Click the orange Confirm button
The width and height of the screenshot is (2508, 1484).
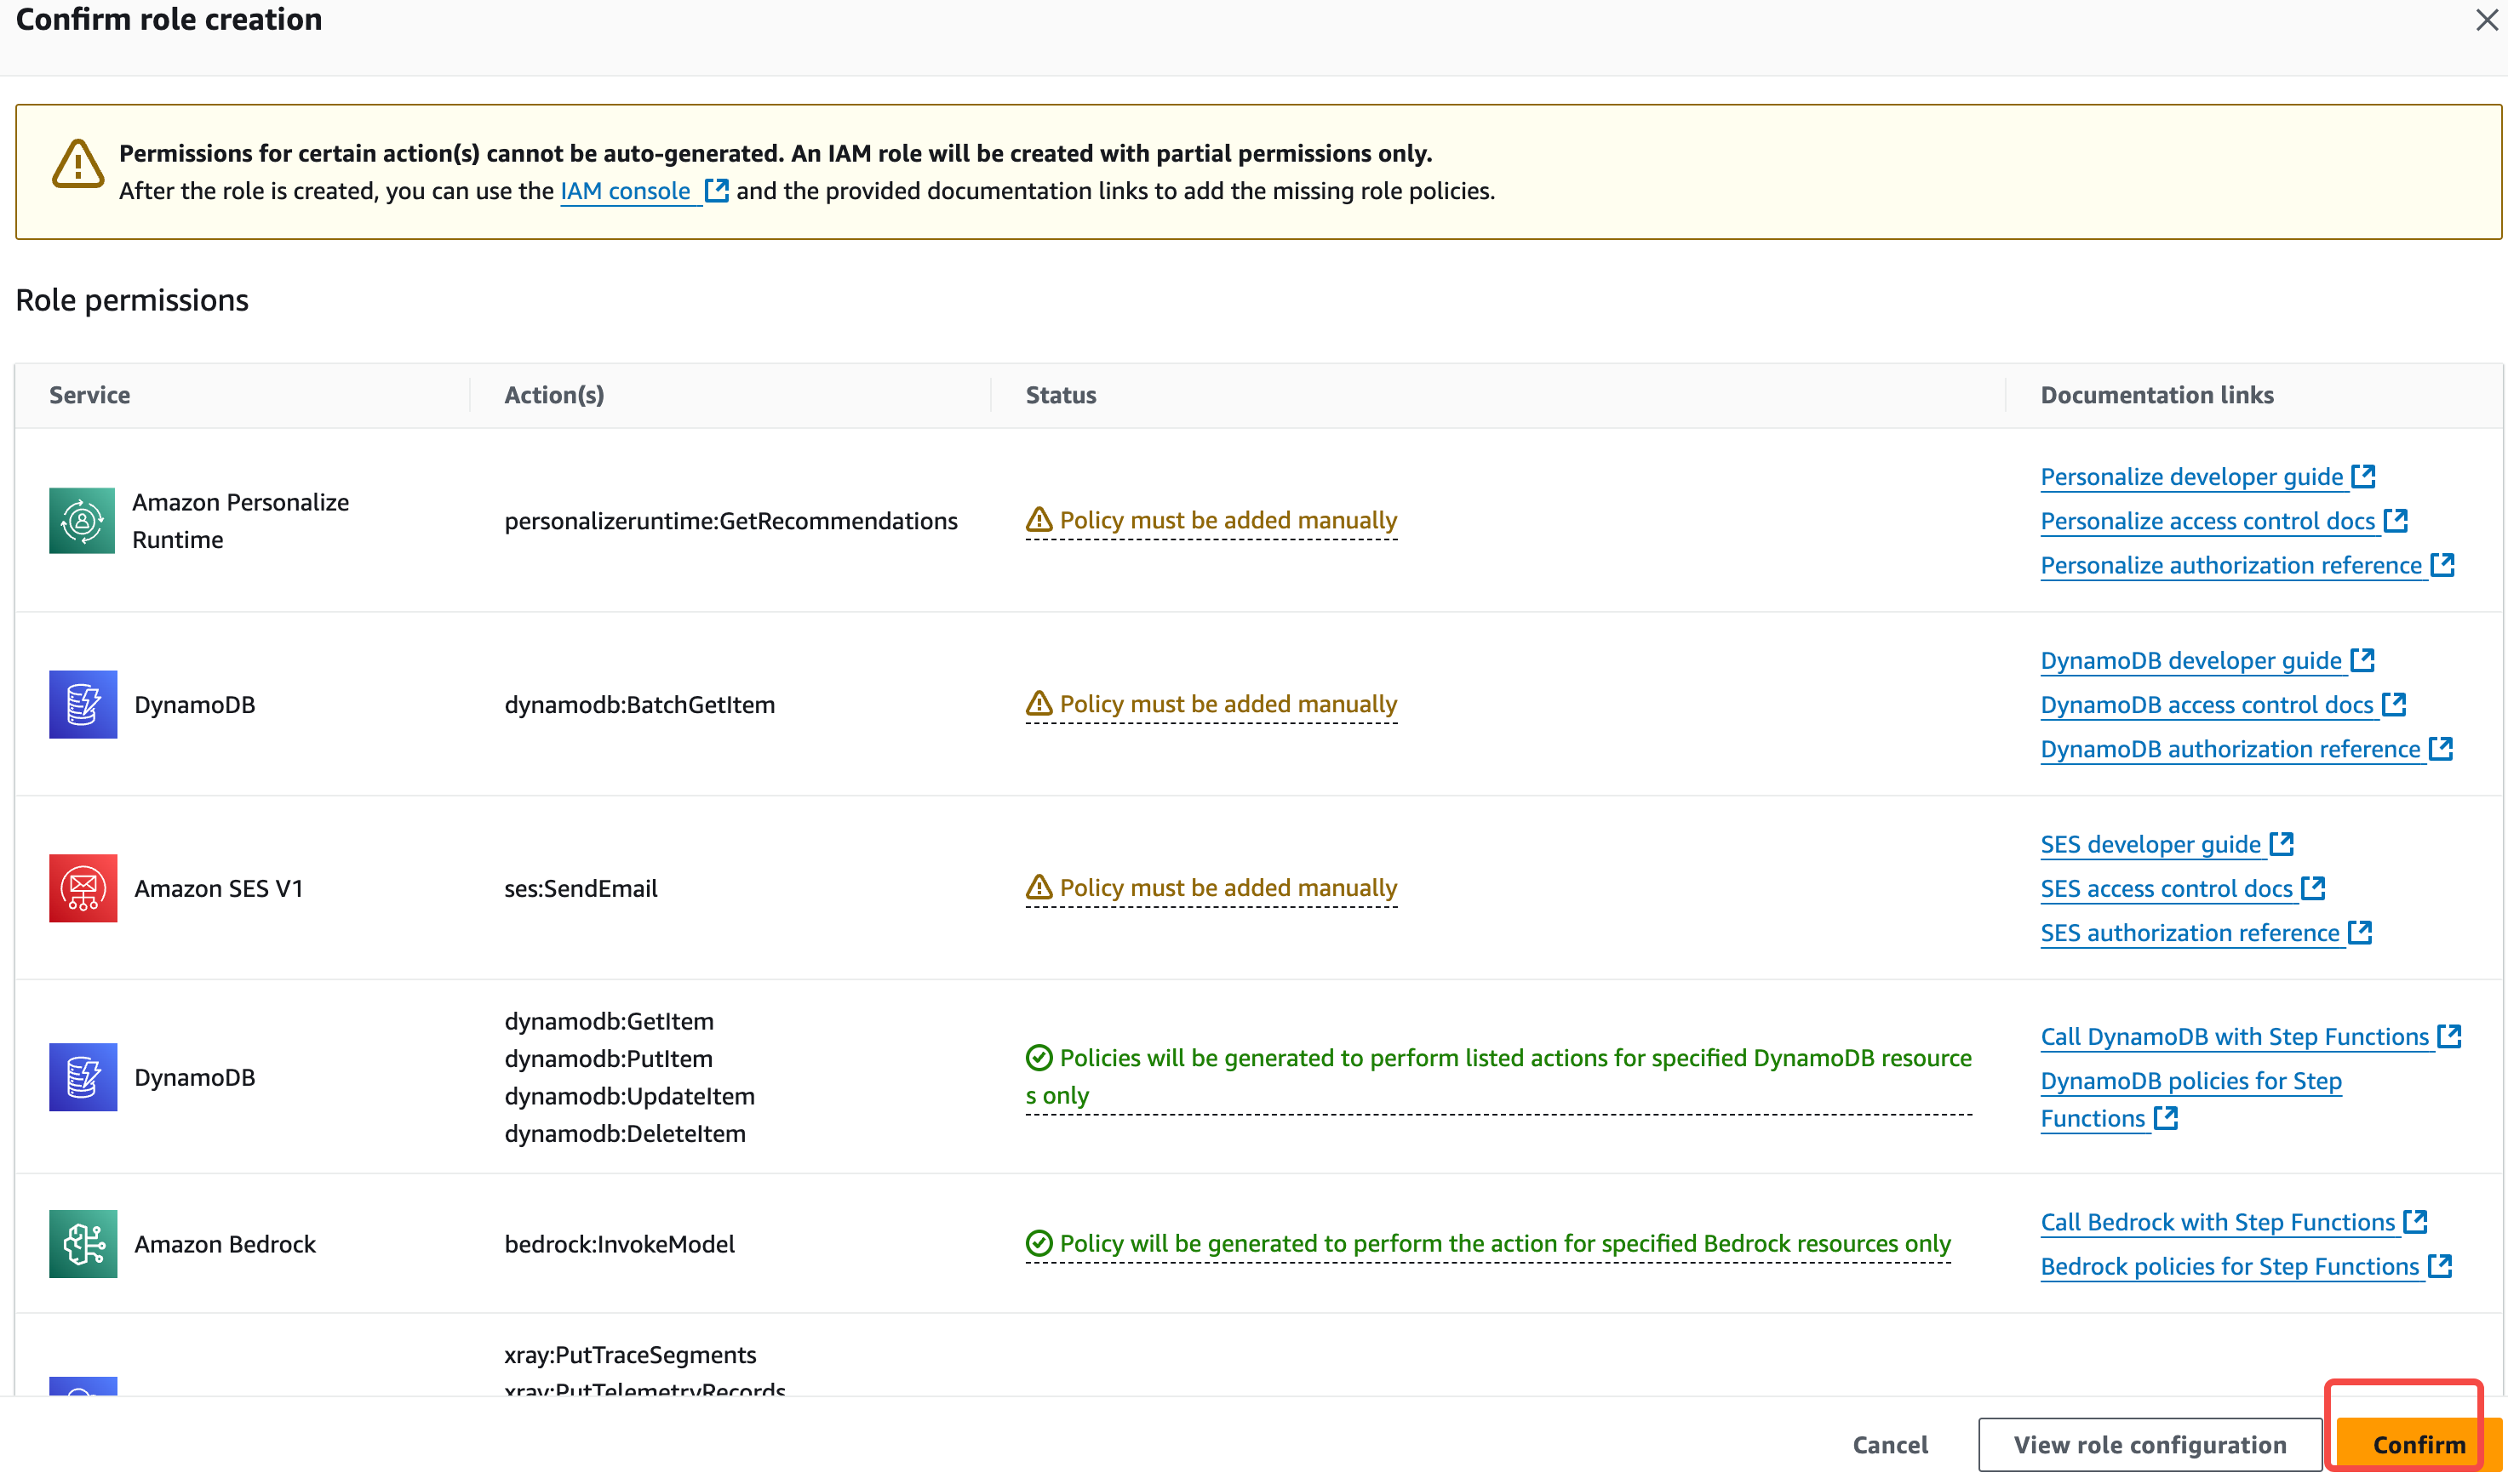point(2419,1445)
